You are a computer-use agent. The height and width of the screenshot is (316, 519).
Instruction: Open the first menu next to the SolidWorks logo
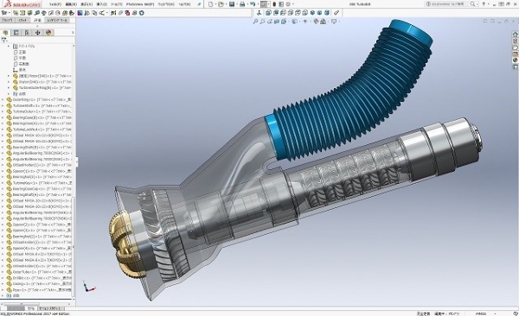pyautogui.click(x=55, y=4)
